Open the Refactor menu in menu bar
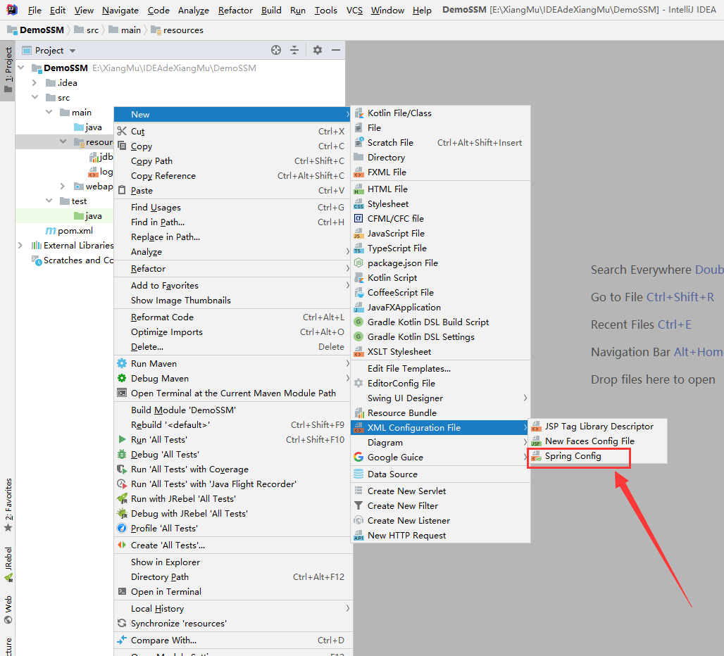The height and width of the screenshot is (656, 724). pyautogui.click(x=235, y=10)
